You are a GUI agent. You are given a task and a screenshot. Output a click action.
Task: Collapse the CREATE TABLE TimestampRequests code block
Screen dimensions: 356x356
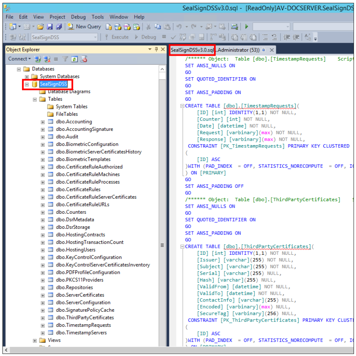(x=183, y=106)
